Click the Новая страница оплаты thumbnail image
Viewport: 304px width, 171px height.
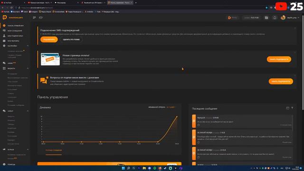50,59
